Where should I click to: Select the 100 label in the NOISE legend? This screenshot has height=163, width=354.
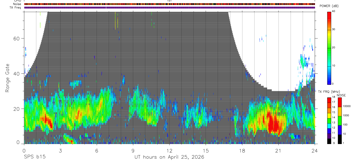(345, 124)
